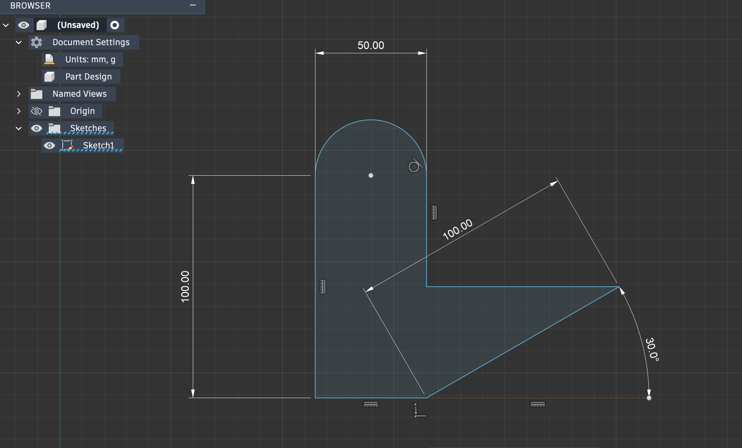Viewport: 742px width, 448px height.
Task: Click the vertical constraint glyph on left edge
Action: pyautogui.click(x=323, y=287)
